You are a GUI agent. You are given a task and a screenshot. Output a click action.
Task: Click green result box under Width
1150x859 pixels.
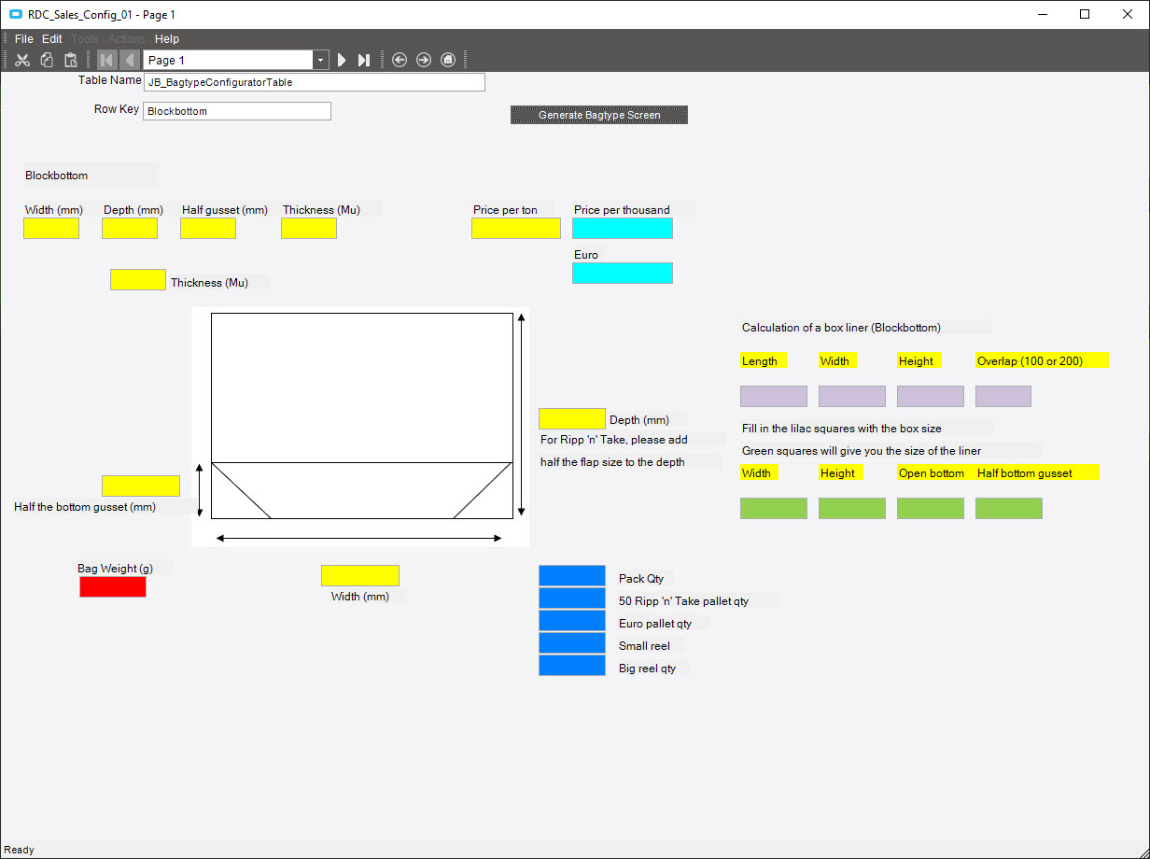[774, 509]
